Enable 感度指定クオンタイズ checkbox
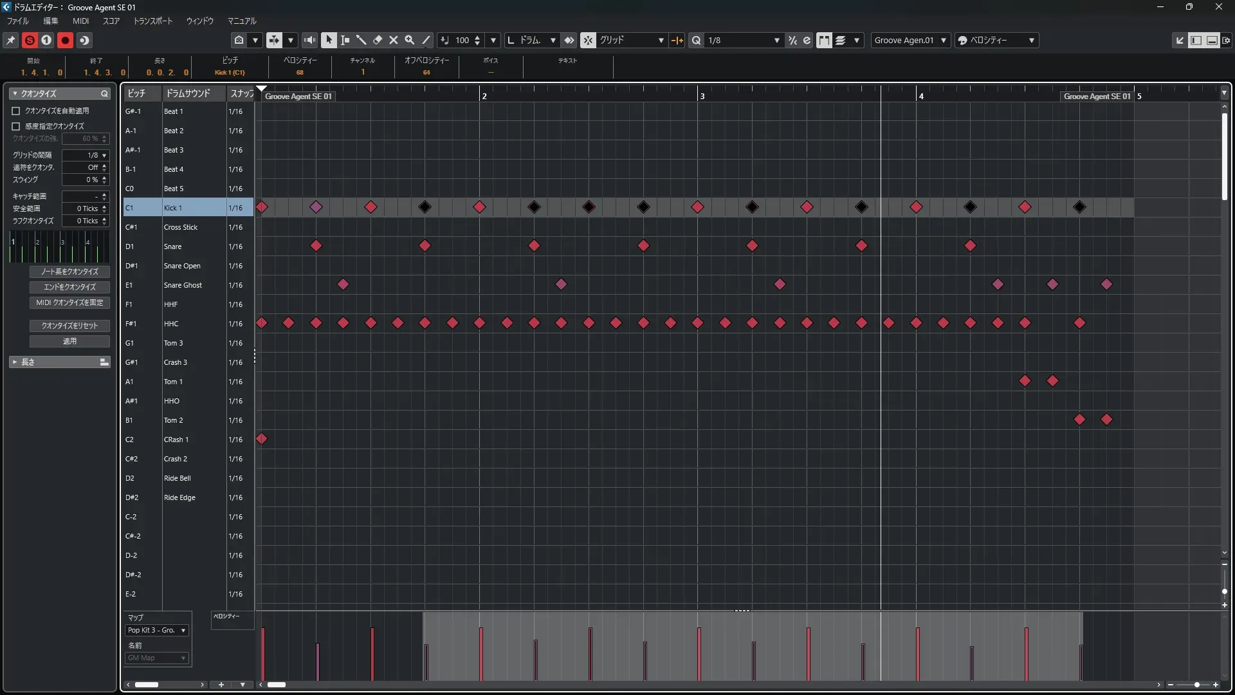The image size is (1235, 695). click(x=16, y=126)
